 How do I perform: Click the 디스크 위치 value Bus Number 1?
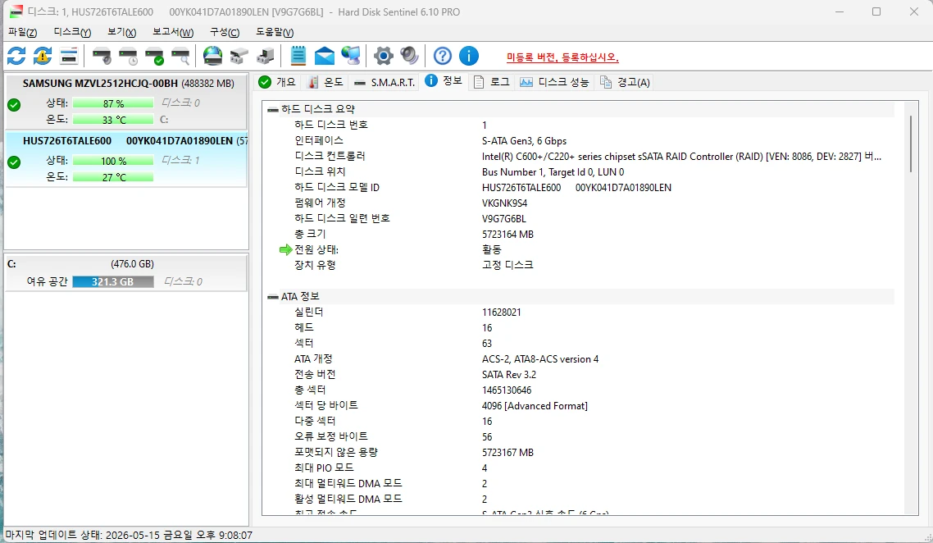553,172
